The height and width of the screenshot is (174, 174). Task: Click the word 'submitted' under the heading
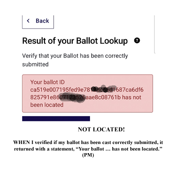tap(35, 64)
